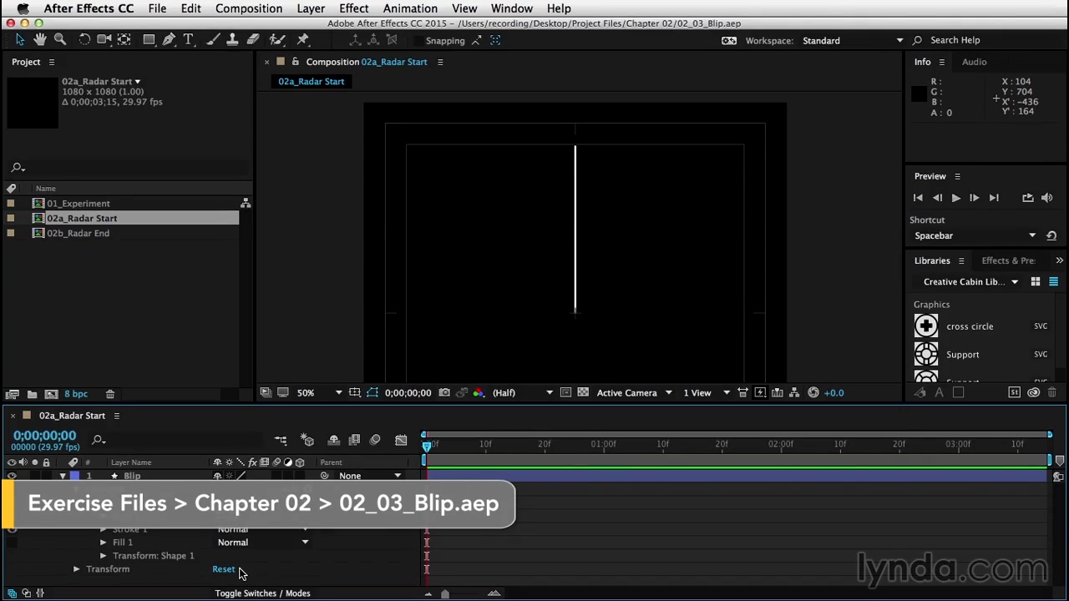
Task: Click the show channel color icon
Action: point(479,392)
